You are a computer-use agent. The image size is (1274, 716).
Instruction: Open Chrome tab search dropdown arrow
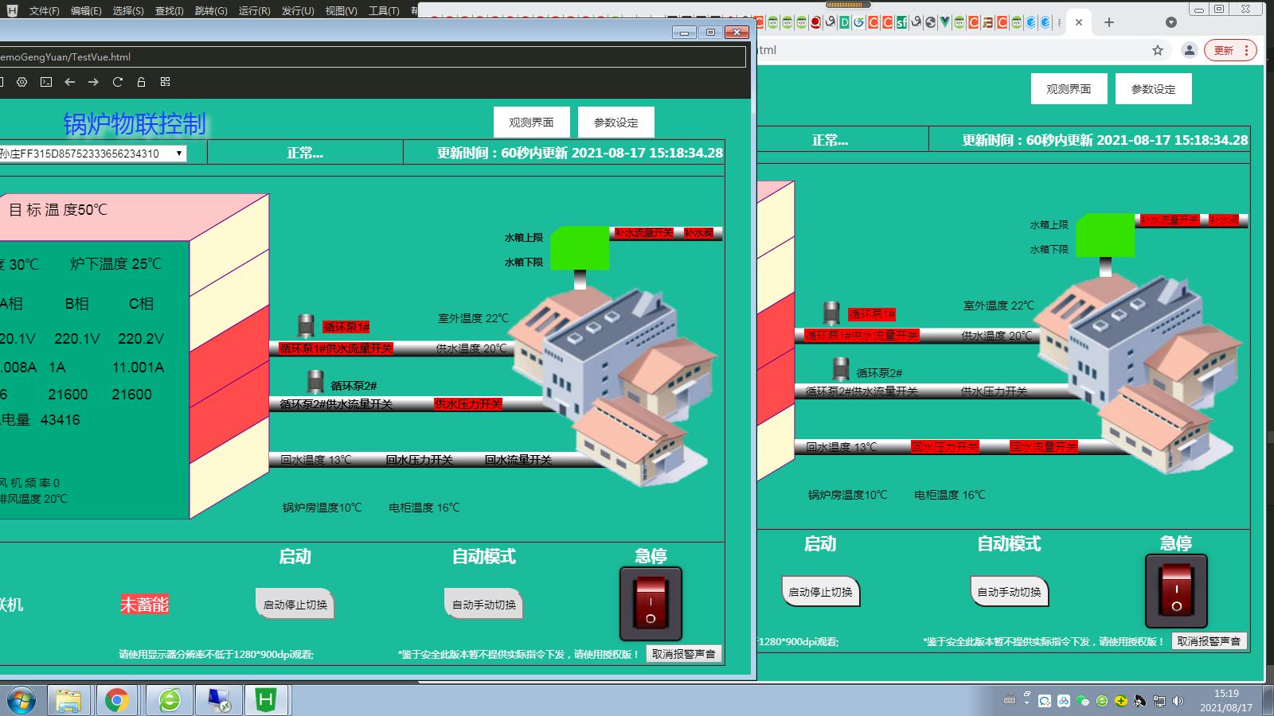click(1170, 22)
